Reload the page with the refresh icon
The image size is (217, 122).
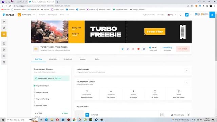click(x=10, y=6)
